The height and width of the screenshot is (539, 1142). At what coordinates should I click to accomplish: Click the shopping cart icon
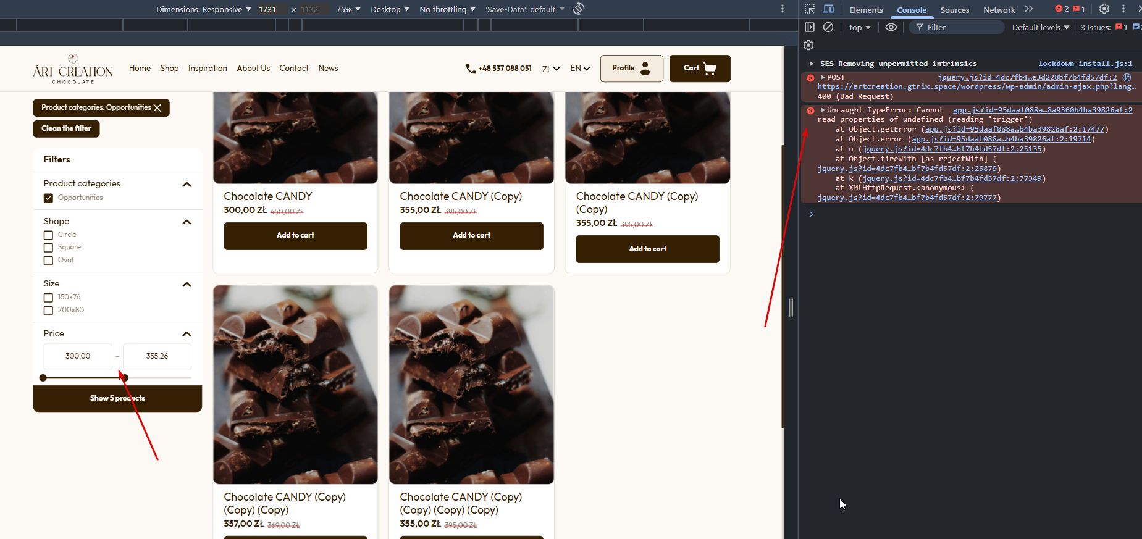coord(710,69)
